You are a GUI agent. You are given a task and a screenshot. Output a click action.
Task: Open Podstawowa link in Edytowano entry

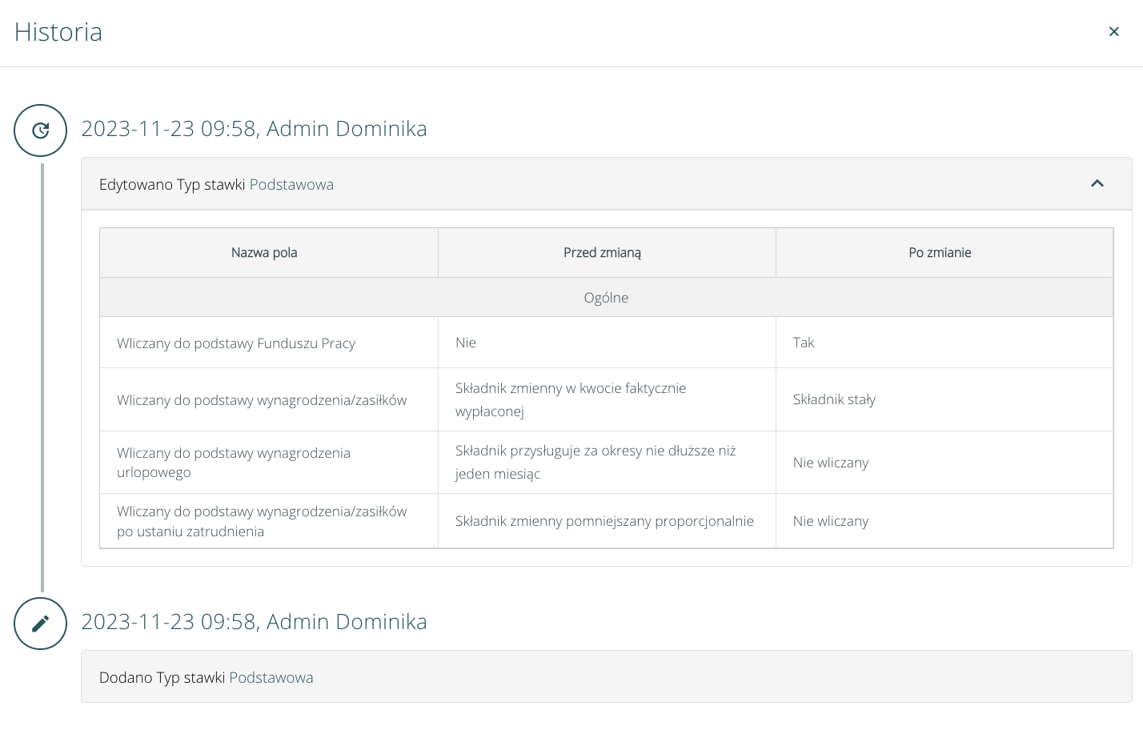(291, 185)
